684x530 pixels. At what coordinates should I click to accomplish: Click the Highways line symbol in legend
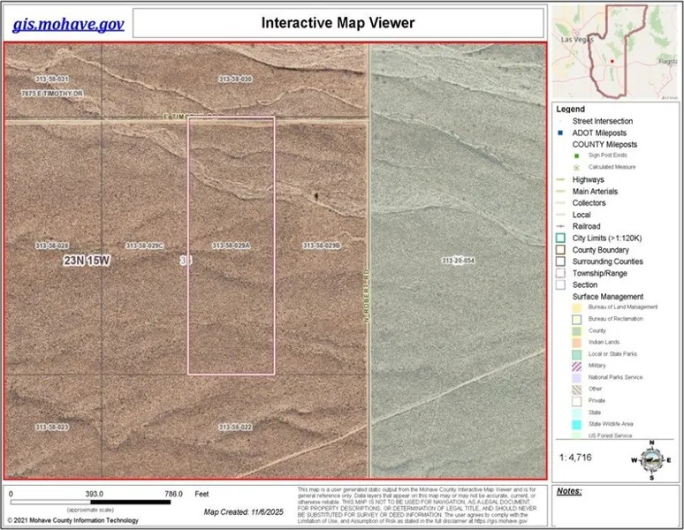pos(559,179)
